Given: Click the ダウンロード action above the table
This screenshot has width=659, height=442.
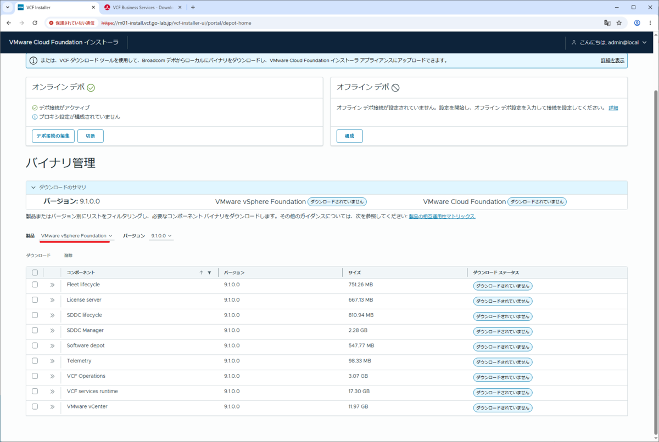Looking at the screenshot, I should click(x=38, y=256).
